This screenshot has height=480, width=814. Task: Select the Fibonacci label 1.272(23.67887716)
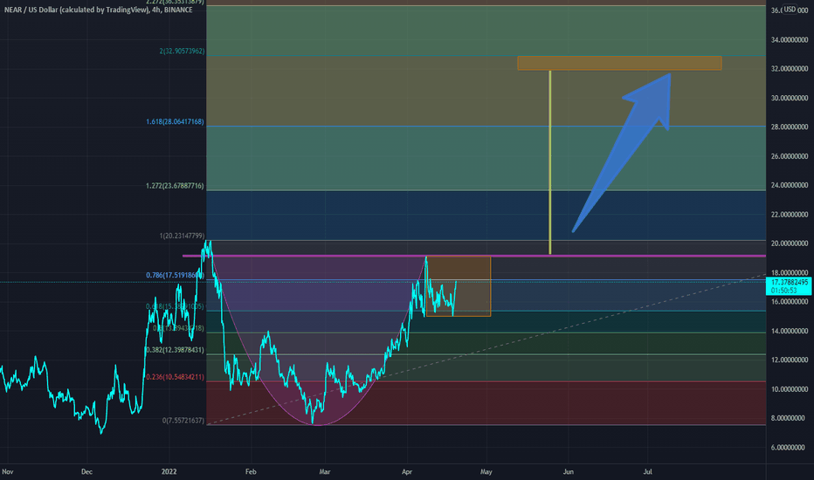tap(175, 186)
